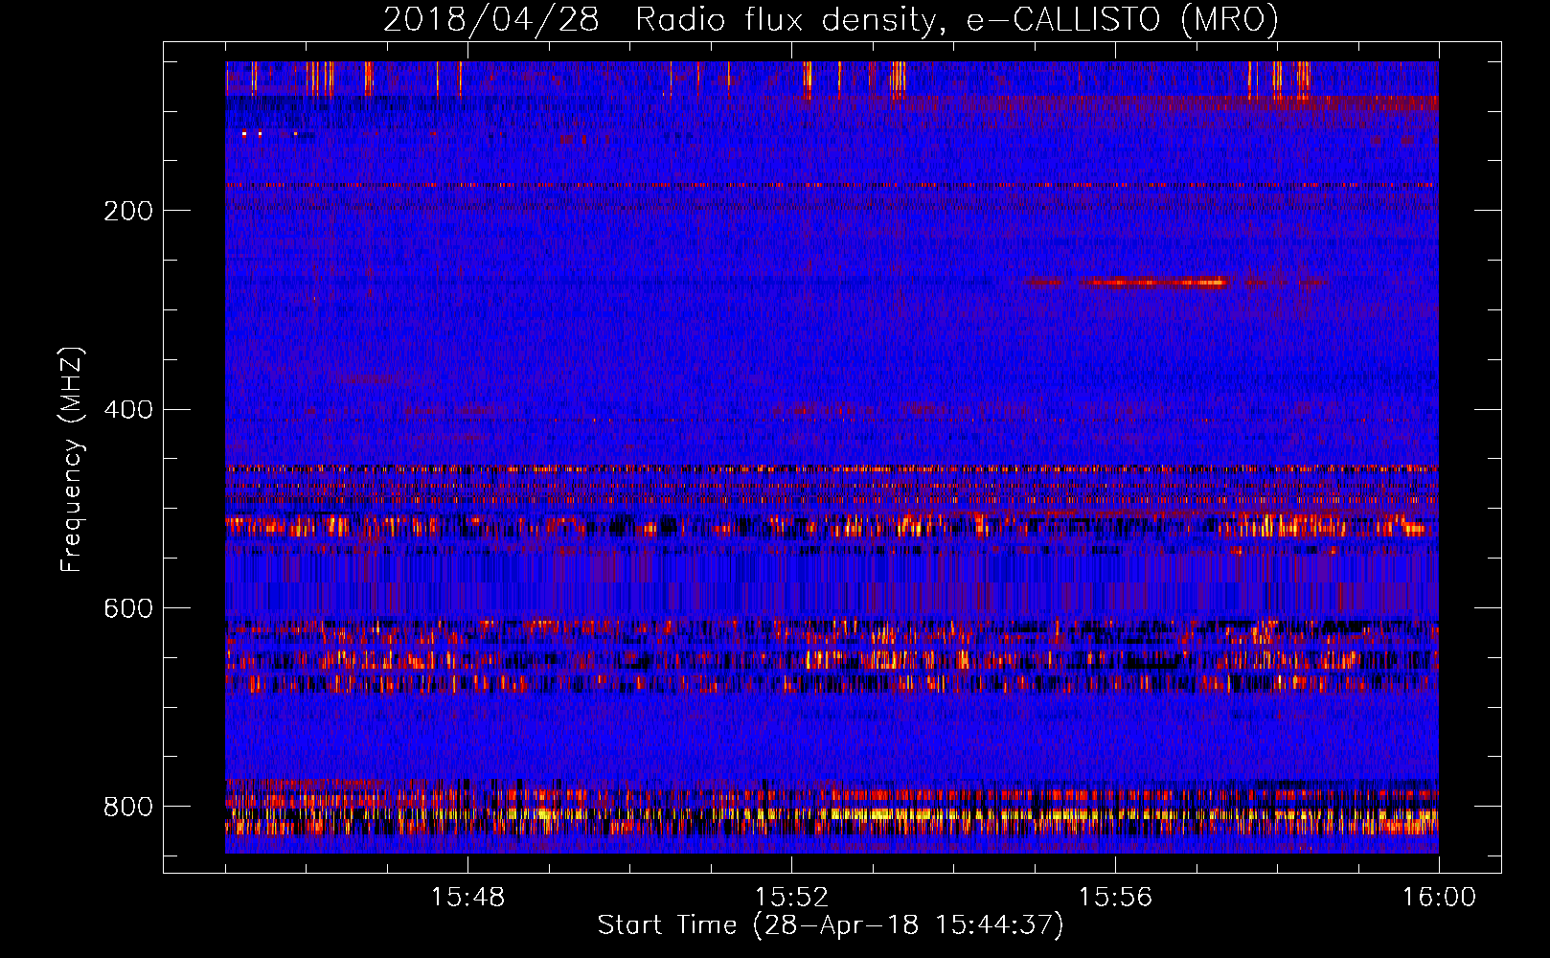Click the '16:00' time tick label
The height and width of the screenshot is (958, 1550).
[x=1439, y=898]
